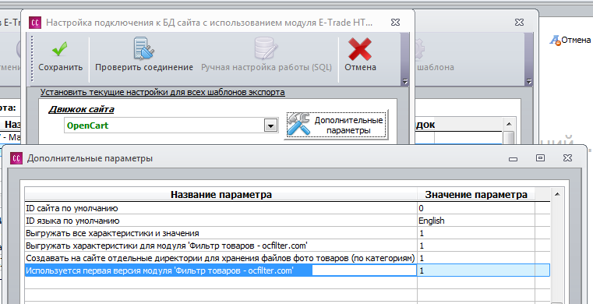This screenshot has width=593, height=304.
Task: Click the Ручная настройка работы (SQL) database icon
Action: coord(266,48)
